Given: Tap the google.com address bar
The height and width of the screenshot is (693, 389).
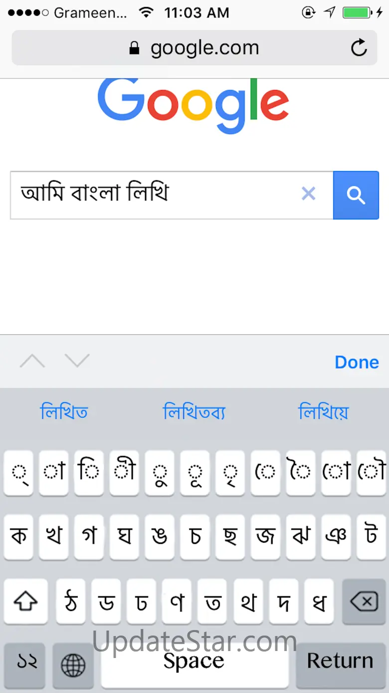Looking at the screenshot, I should [194, 48].
